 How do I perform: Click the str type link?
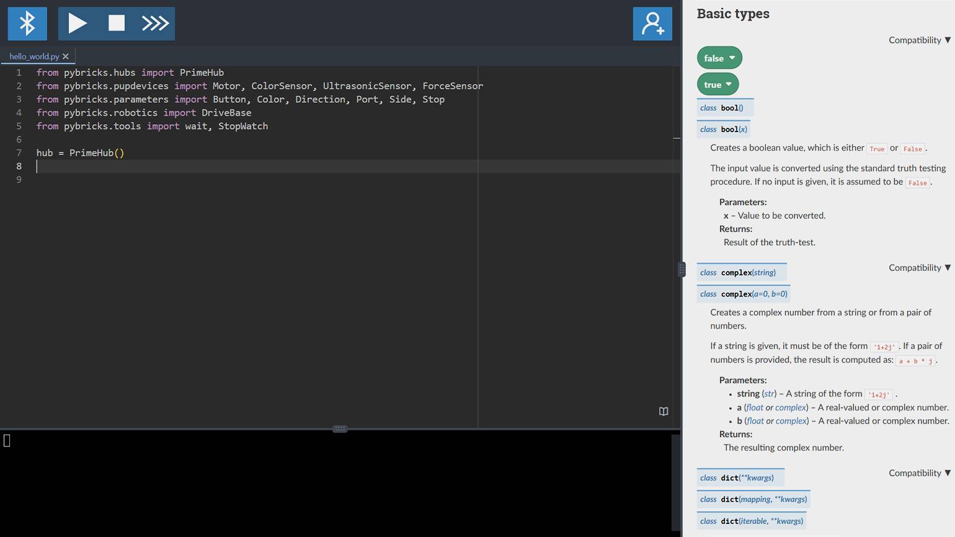[x=769, y=394]
